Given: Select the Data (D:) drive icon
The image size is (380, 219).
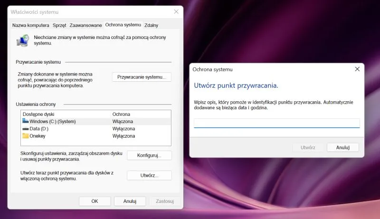Looking at the screenshot, I should click(x=26, y=129).
